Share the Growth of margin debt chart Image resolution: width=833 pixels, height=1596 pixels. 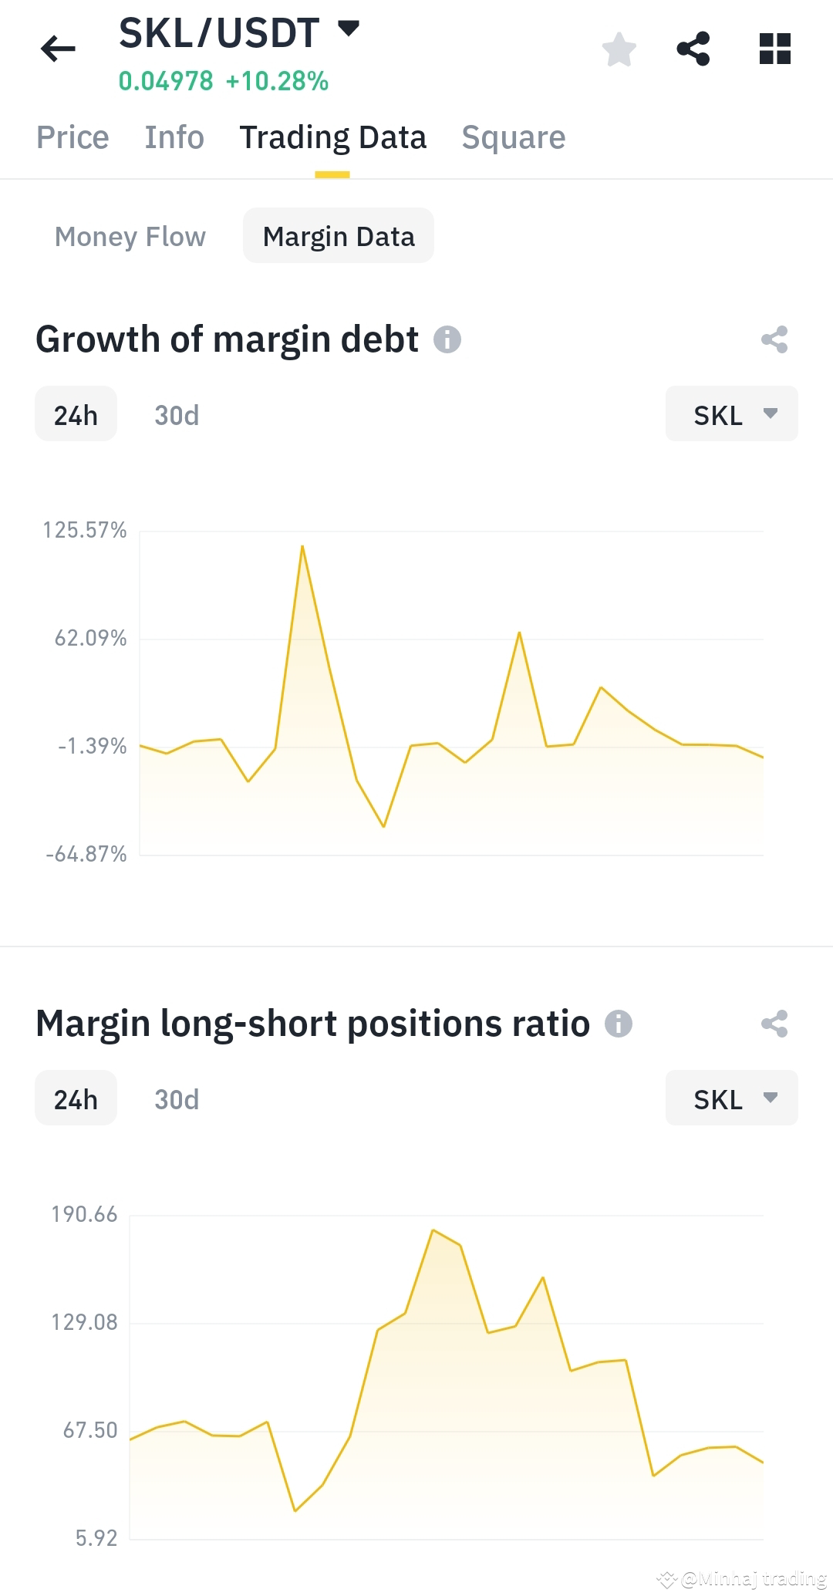pyautogui.click(x=775, y=338)
